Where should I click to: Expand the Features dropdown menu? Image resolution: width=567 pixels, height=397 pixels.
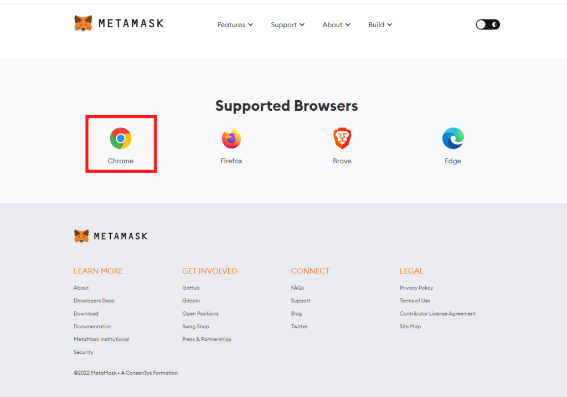tap(235, 24)
